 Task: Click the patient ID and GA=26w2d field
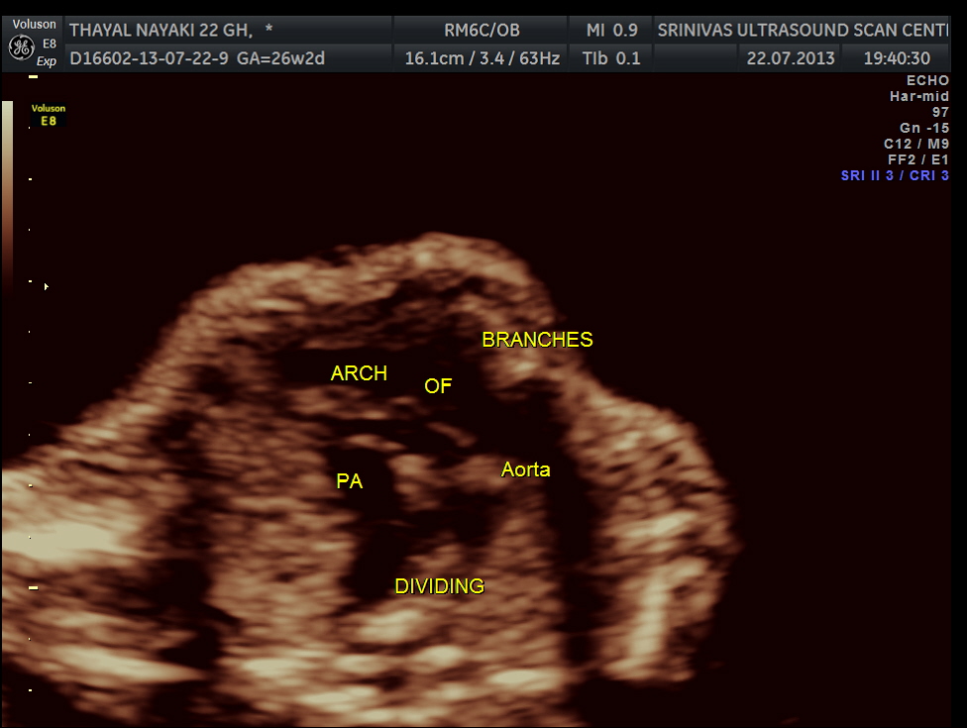[197, 58]
